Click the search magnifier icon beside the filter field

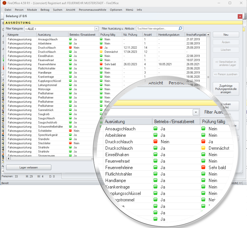180,28
